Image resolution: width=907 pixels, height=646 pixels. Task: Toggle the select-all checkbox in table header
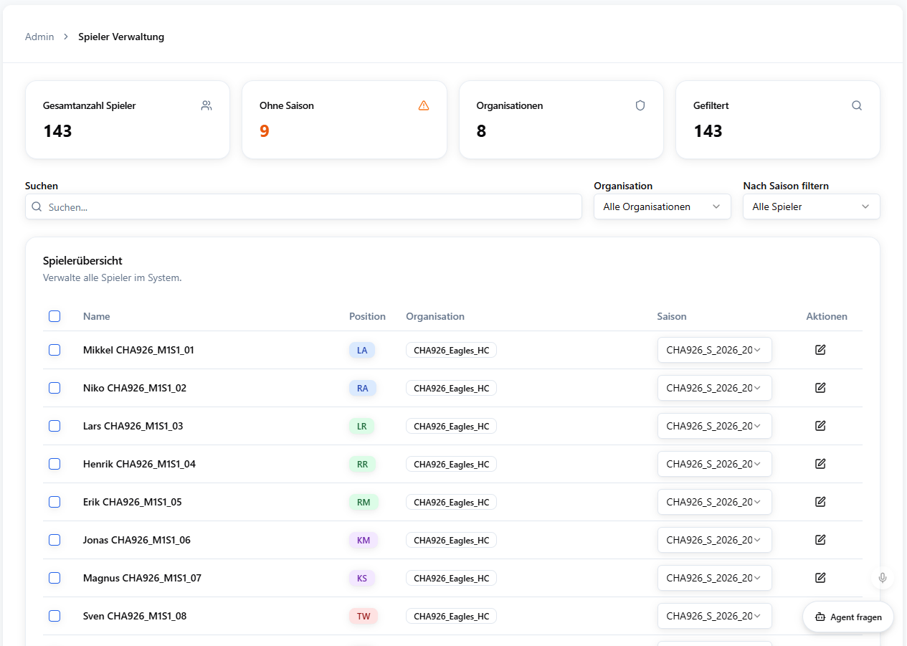click(x=54, y=316)
